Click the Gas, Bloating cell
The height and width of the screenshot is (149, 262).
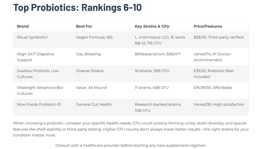(102, 57)
